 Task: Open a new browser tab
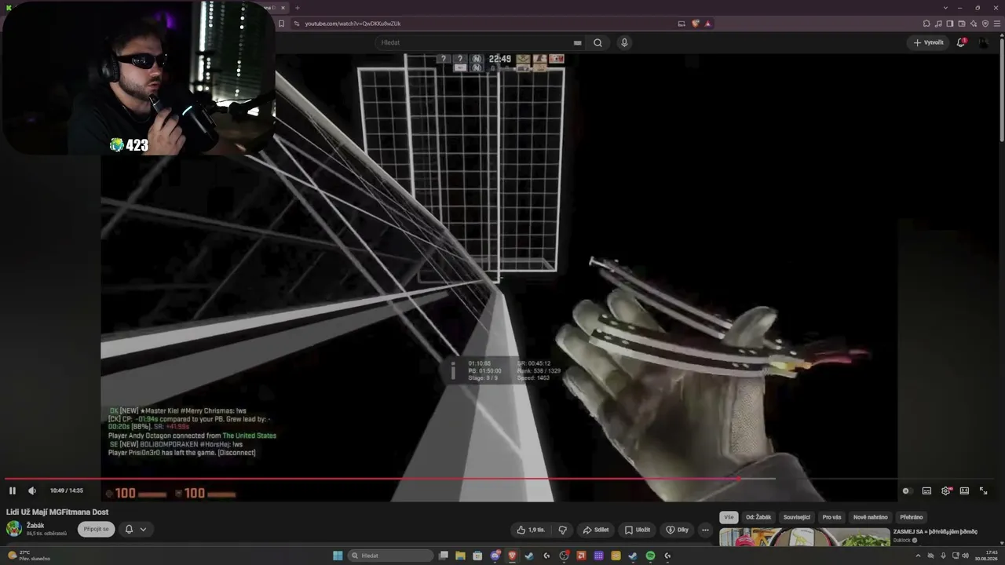pyautogui.click(x=297, y=8)
